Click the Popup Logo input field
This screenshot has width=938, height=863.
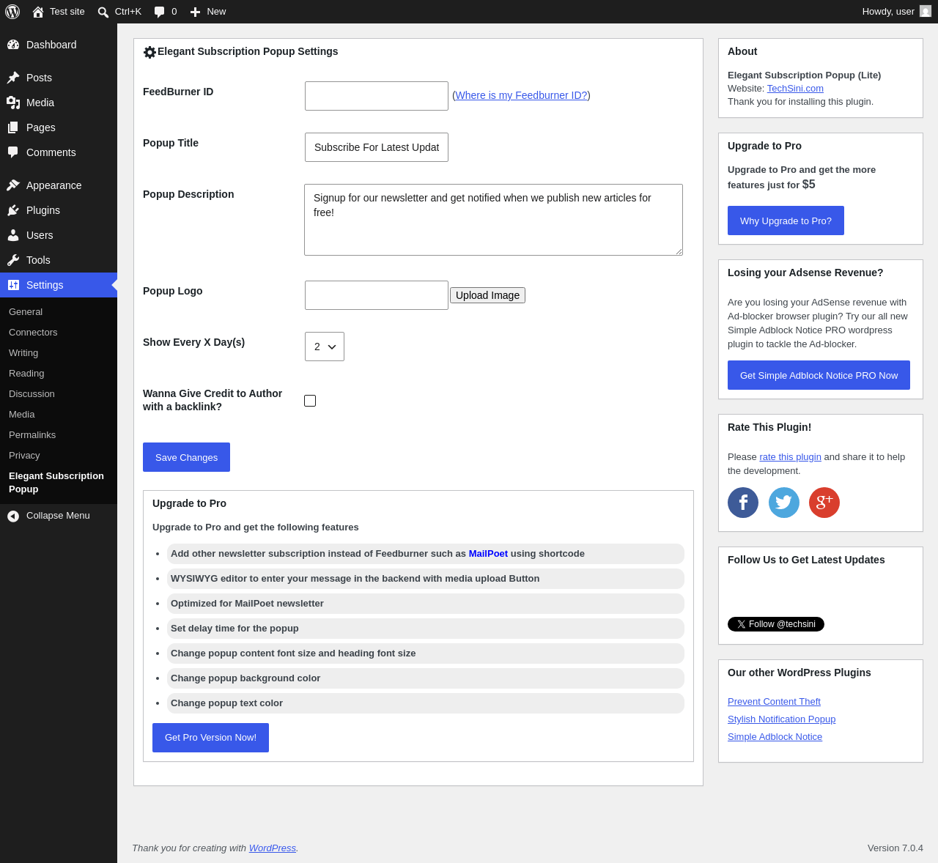pos(377,295)
